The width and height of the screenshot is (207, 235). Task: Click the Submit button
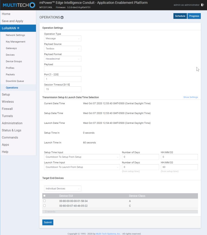(x=48, y=222)
